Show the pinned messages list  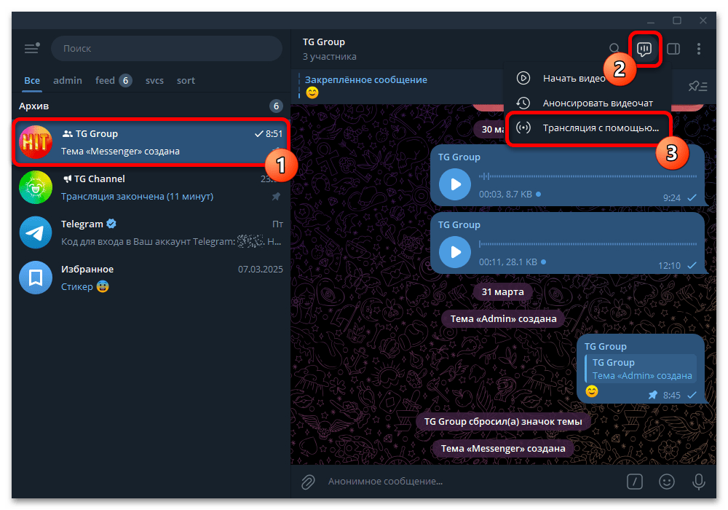(x=697, y=87)
